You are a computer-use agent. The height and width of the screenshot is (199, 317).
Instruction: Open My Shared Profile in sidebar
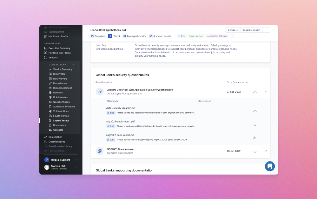56,36
